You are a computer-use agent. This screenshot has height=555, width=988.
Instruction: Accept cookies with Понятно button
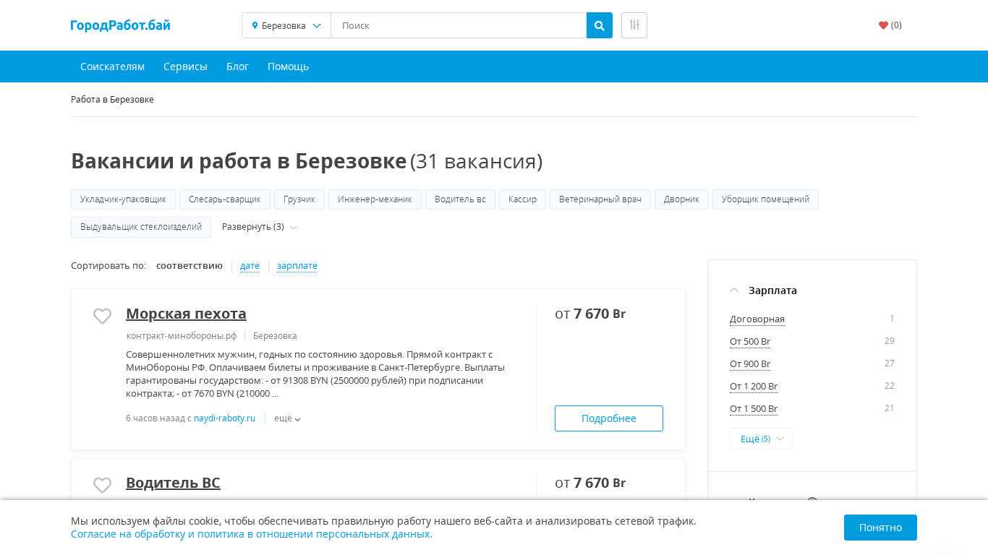click(x=880, y=528)
